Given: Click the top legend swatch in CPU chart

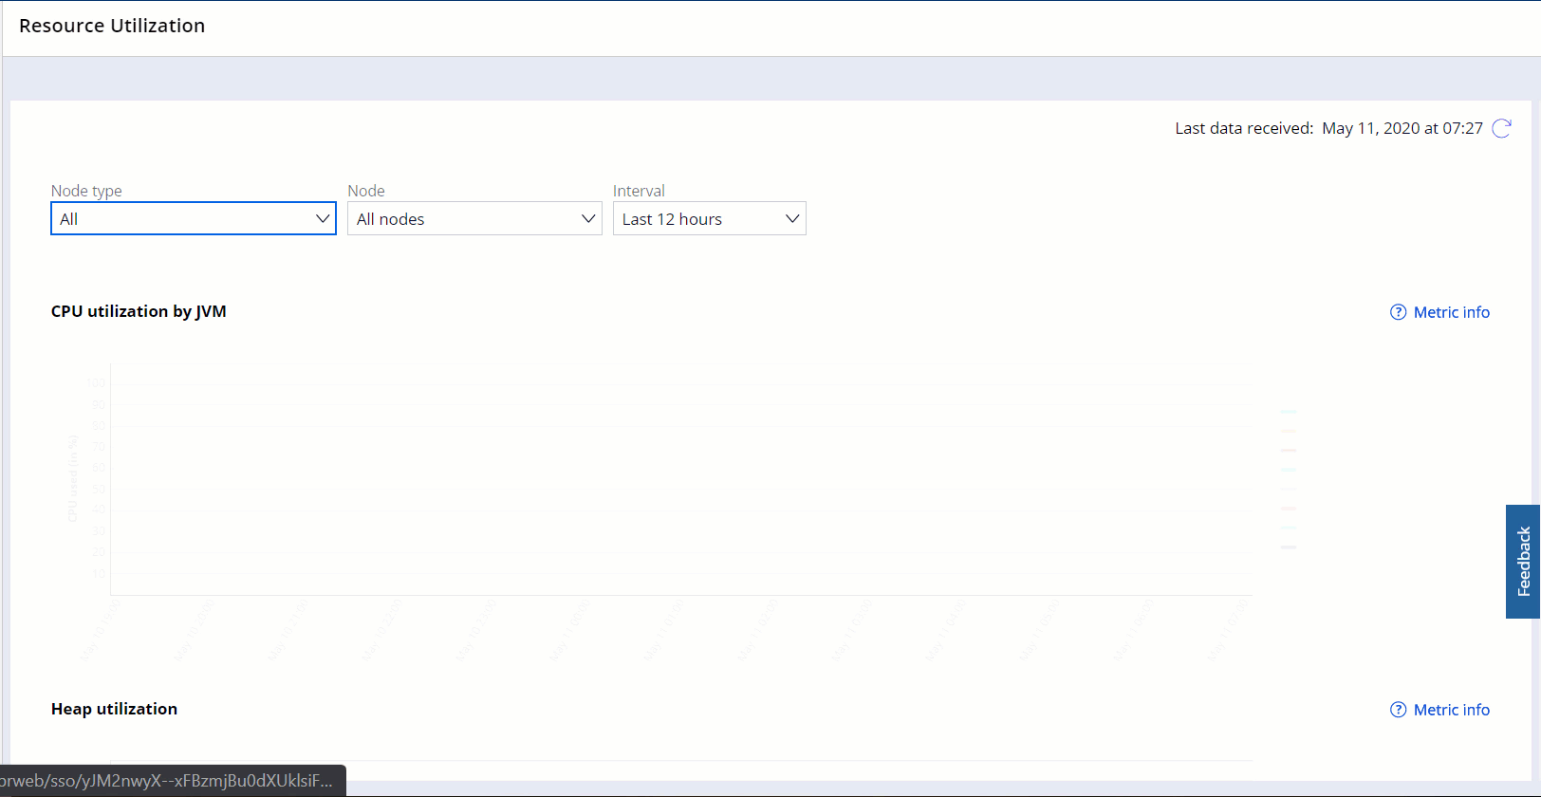Looking at the screenshot, I should click(1288, 412).
